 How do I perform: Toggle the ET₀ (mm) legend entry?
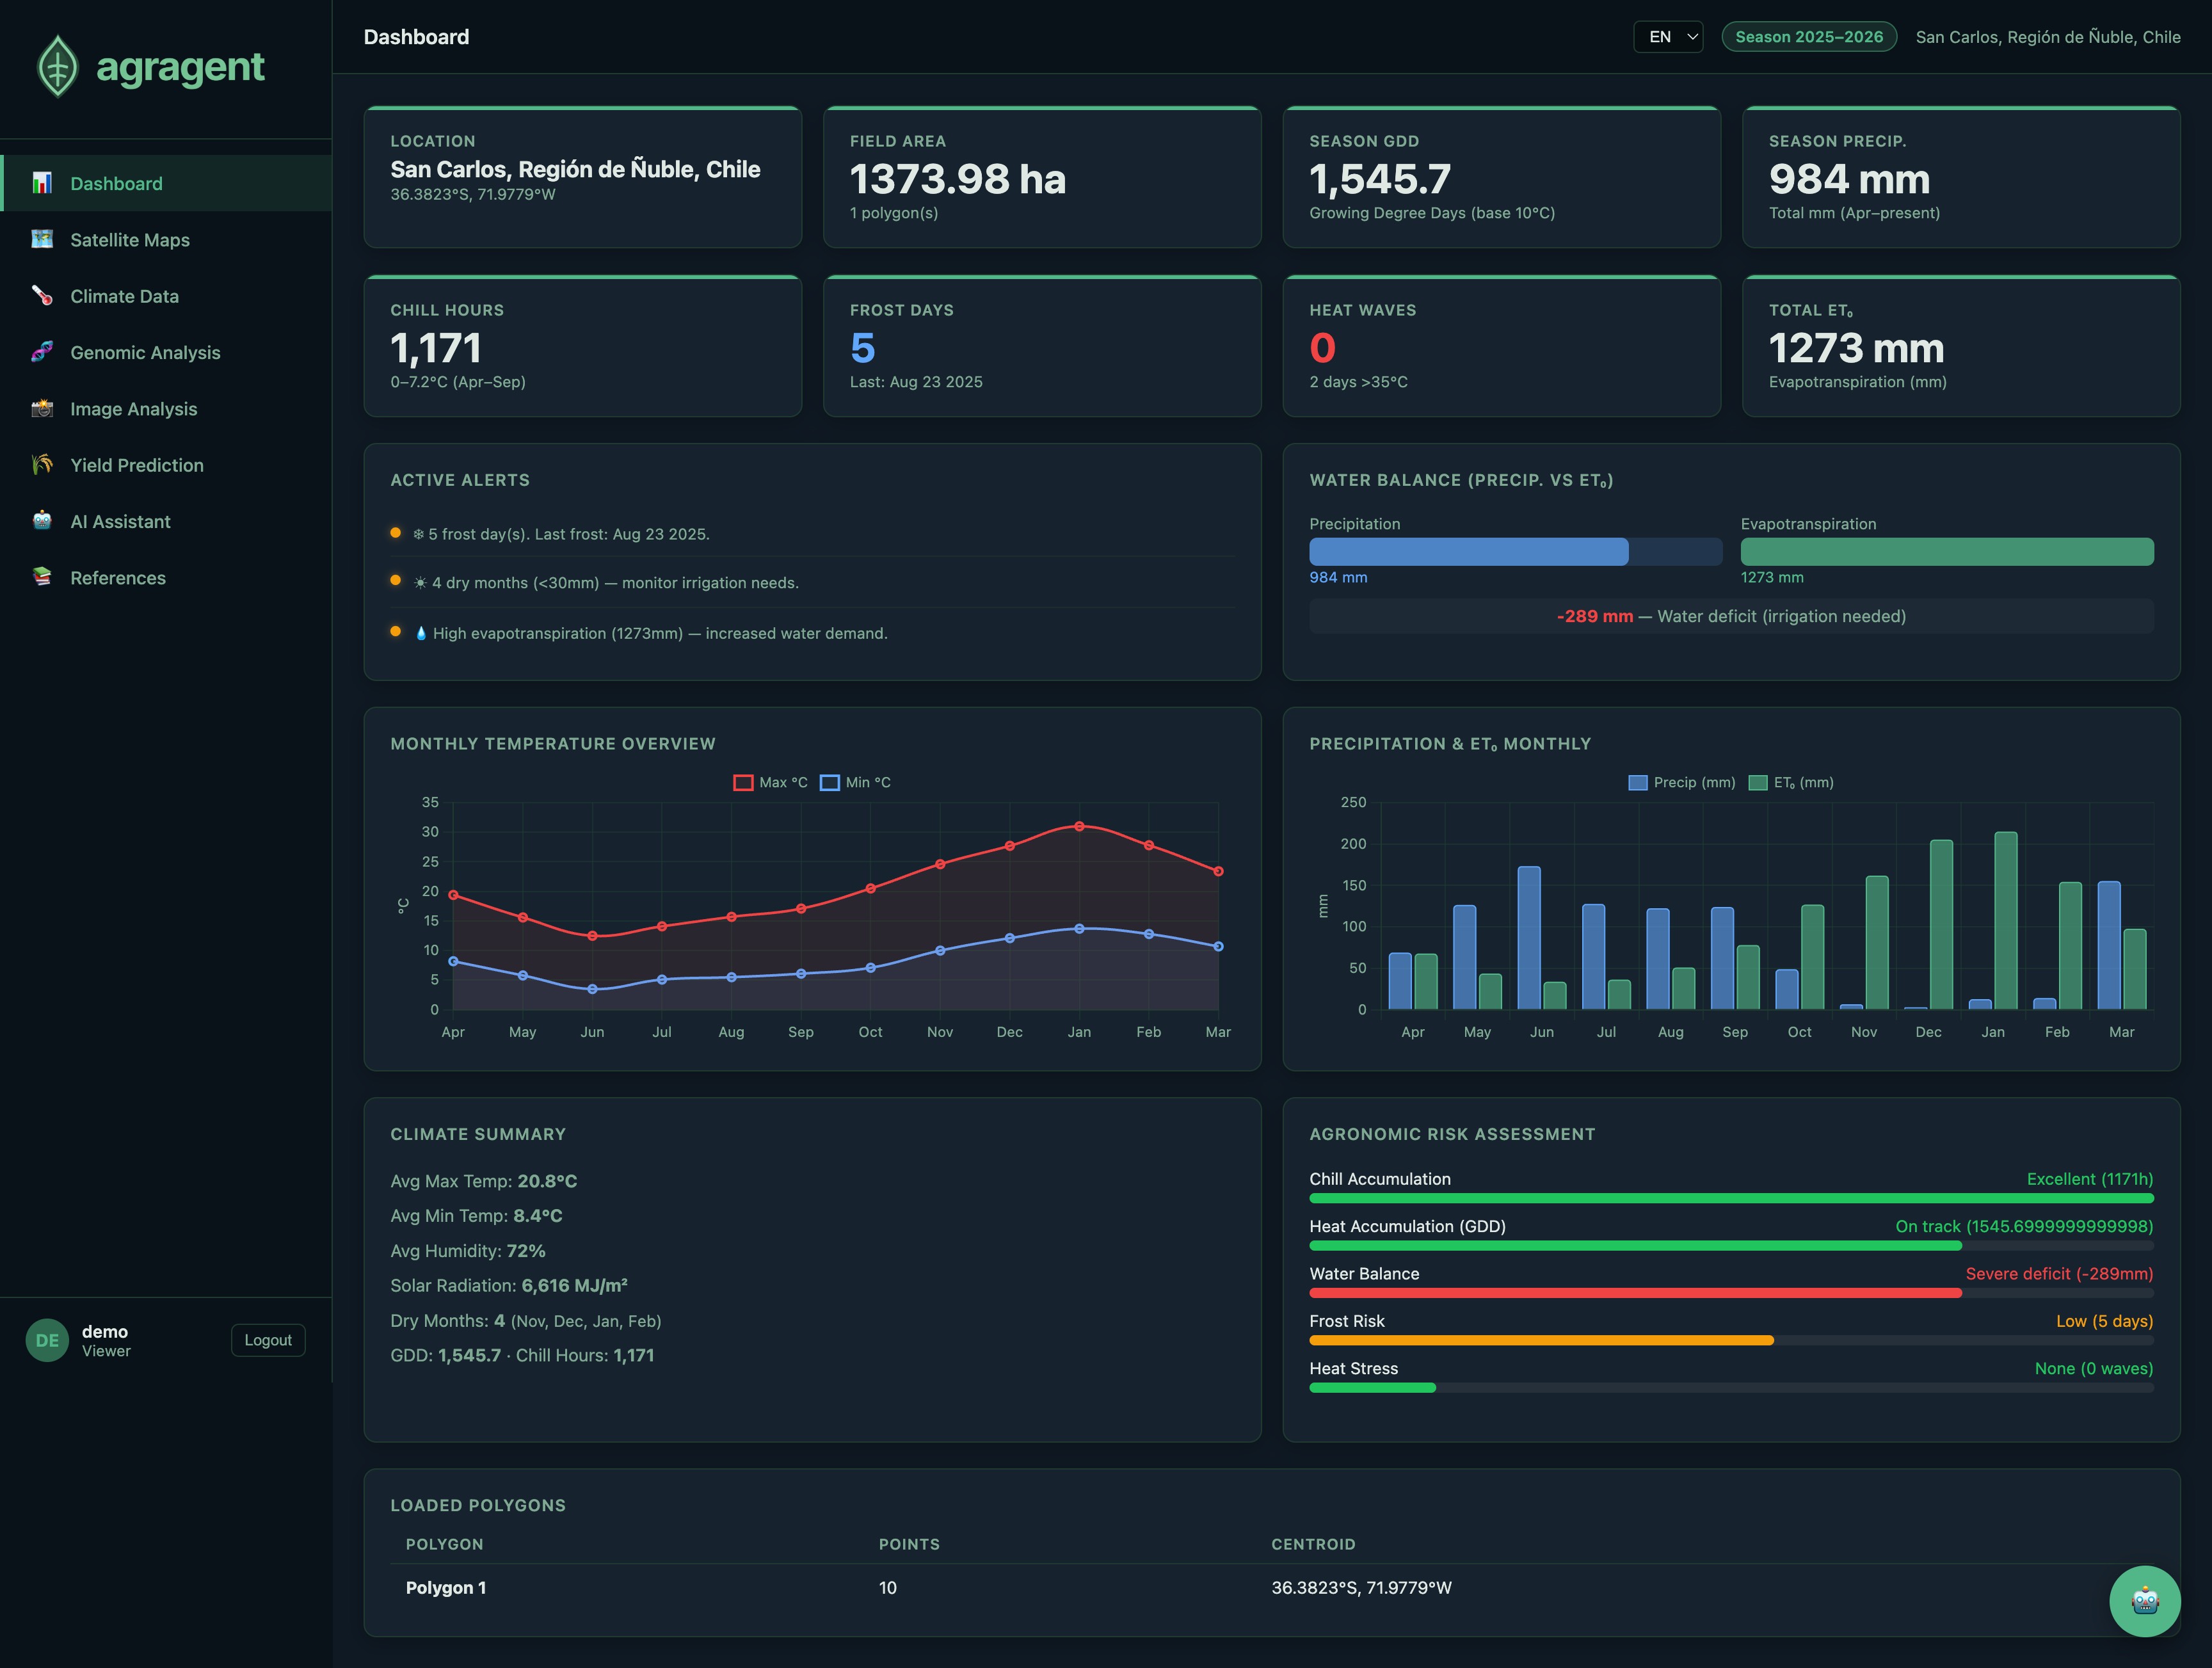pos(1791,782)
